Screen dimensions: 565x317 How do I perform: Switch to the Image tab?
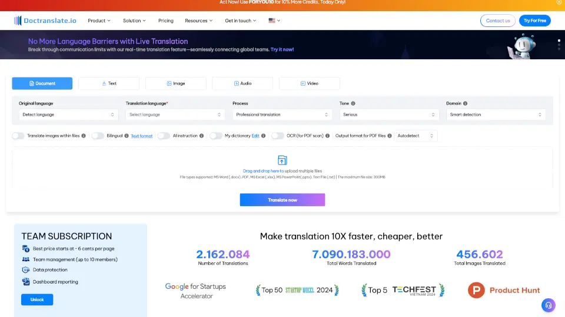point(176,83)
